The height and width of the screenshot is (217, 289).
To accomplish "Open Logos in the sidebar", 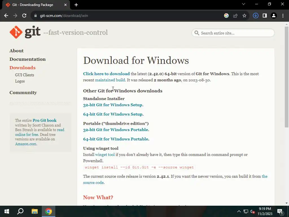I will [x=20, y=81].
